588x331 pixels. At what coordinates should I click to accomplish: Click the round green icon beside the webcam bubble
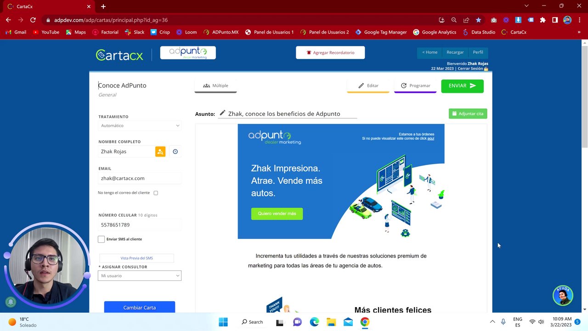11,302
